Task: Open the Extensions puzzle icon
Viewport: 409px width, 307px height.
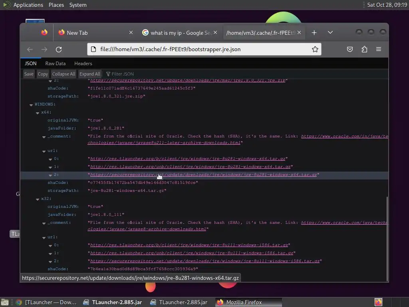Action: (x=364, y=49)
